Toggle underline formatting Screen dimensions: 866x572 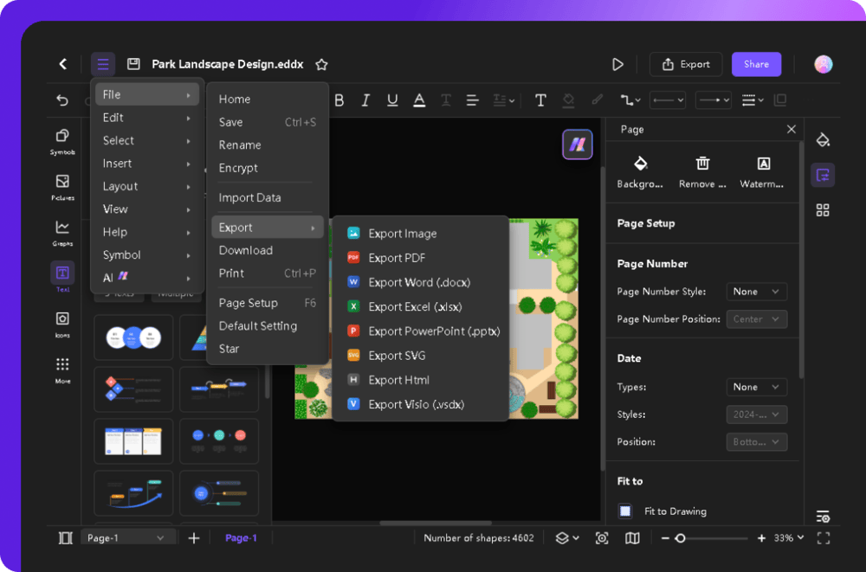(x=392, y=100)
